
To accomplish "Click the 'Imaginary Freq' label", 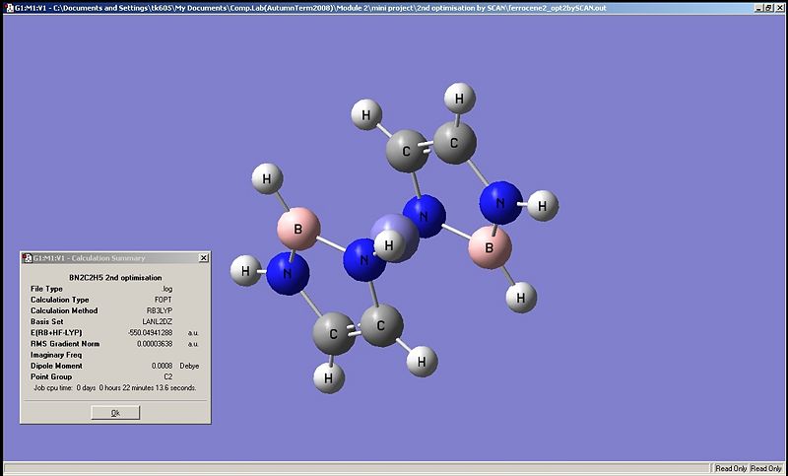I will pyautogui.click(x=56, y=355).
